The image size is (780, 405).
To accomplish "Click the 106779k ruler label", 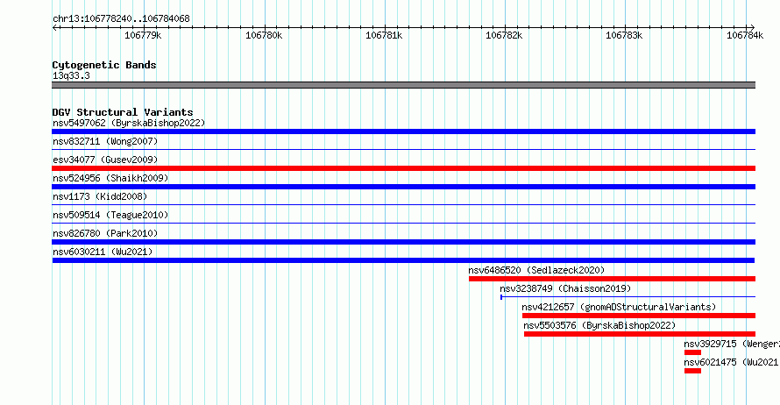I will (x=143, y=35).
